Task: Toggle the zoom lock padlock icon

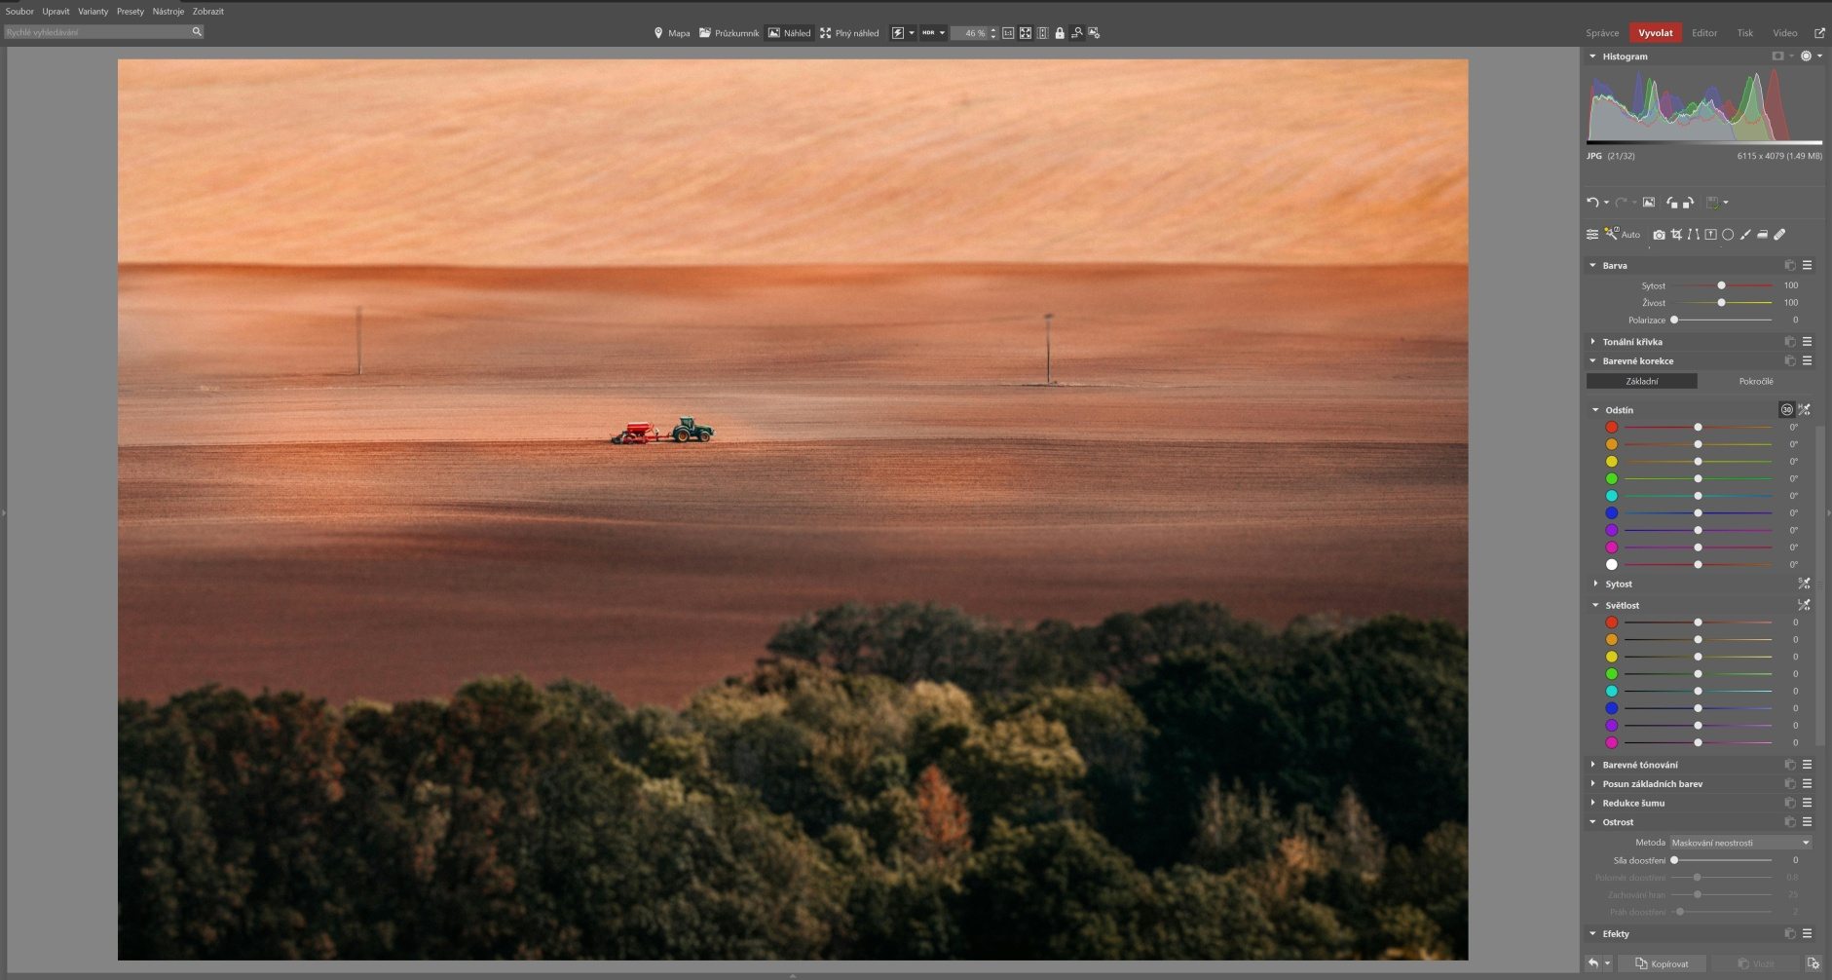Action: 1060,33
